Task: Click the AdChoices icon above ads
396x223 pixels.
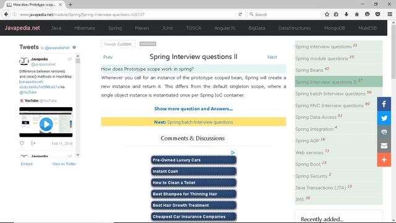Action: click(x=233, y=153)
